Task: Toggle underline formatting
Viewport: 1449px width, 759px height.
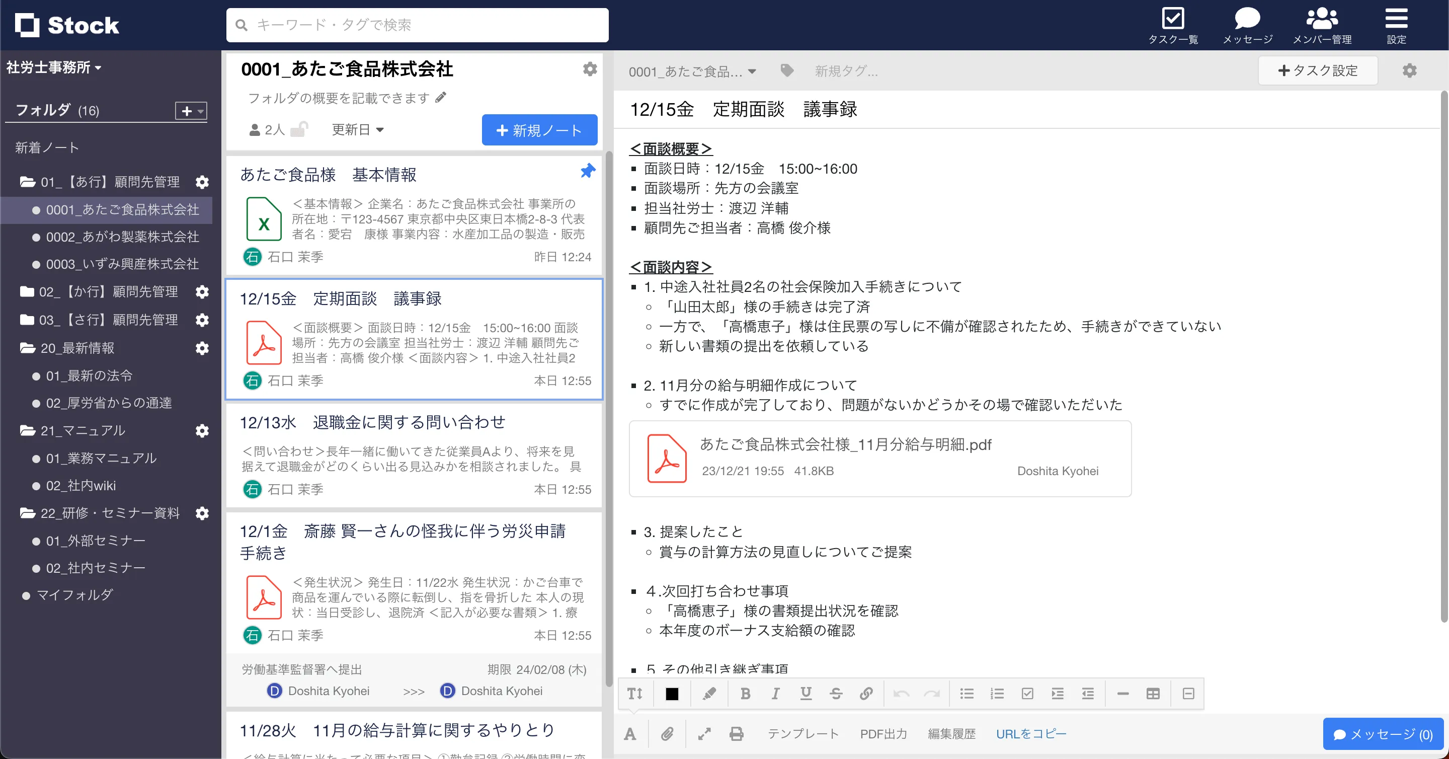Action: (806, 694)
